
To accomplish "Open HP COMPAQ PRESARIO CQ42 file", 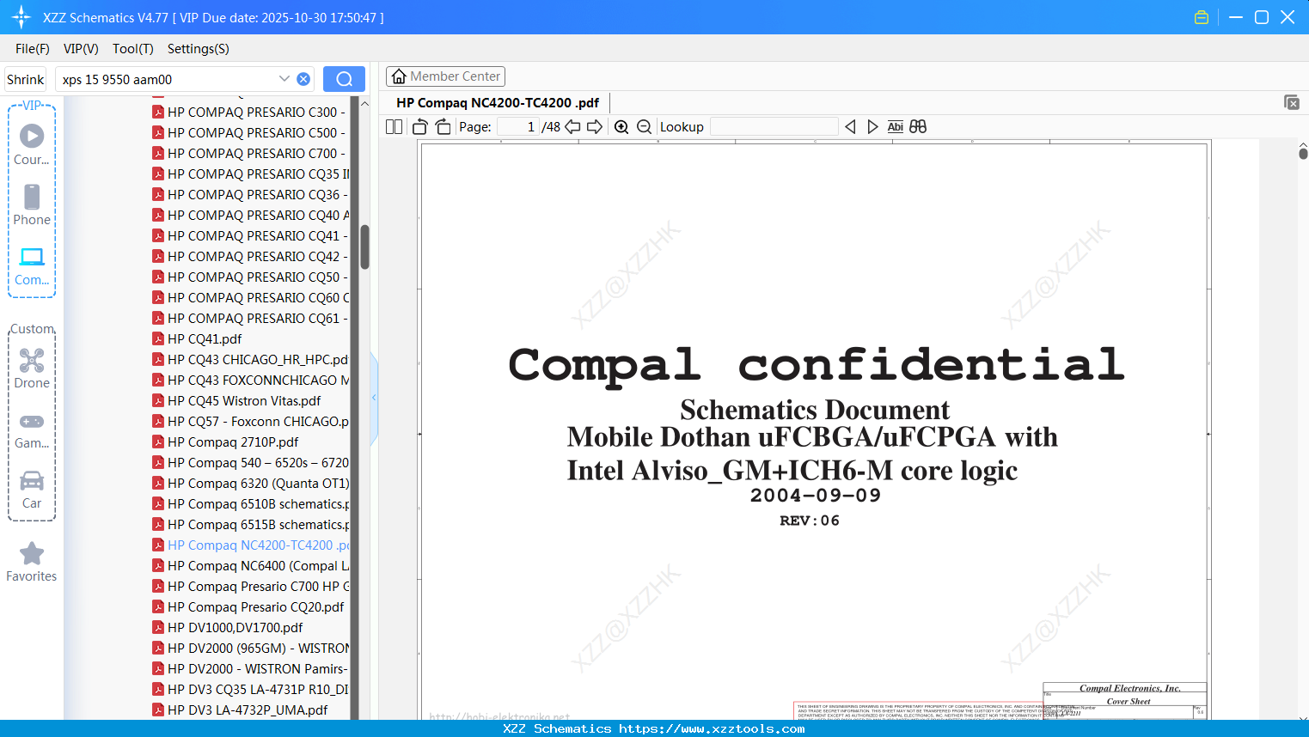I will (250, 256).
